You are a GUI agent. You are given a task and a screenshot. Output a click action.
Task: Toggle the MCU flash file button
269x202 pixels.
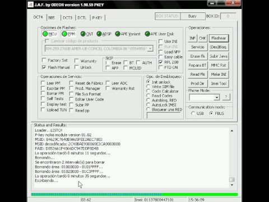tap(49, 34)
